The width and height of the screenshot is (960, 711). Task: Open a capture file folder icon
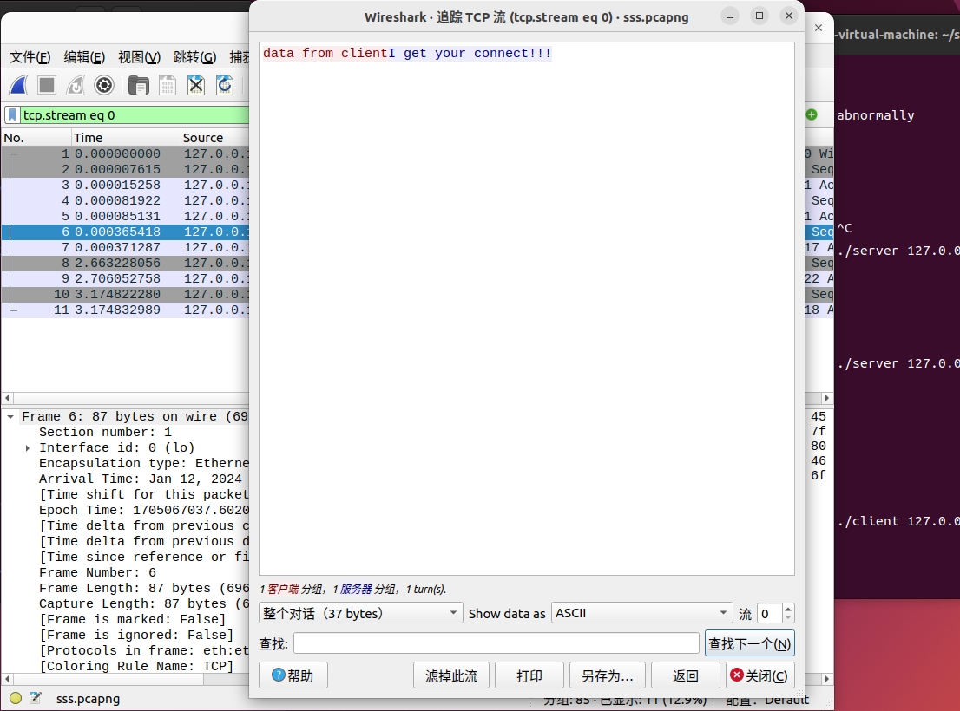point(138,85)
